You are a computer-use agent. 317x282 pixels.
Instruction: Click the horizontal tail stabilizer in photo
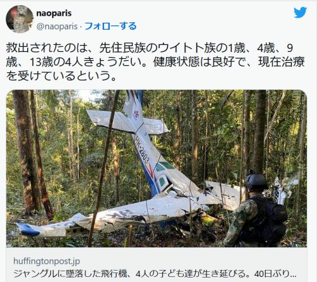[x=127, y=122]
